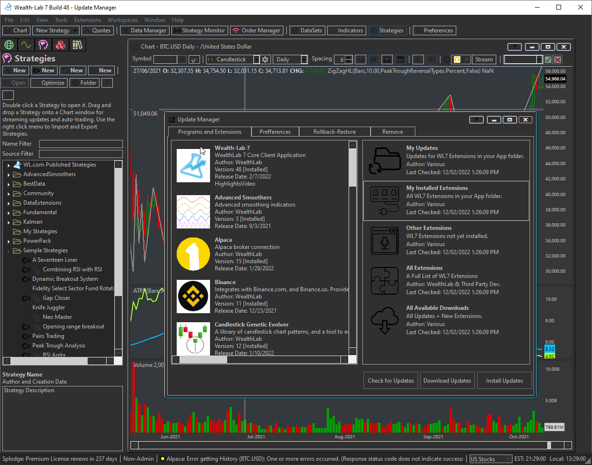Image resolution: width=592 pixels, height=465 pixels.
Task: Open the Strategy Monitor toolbar button
Action: [200, 30]
